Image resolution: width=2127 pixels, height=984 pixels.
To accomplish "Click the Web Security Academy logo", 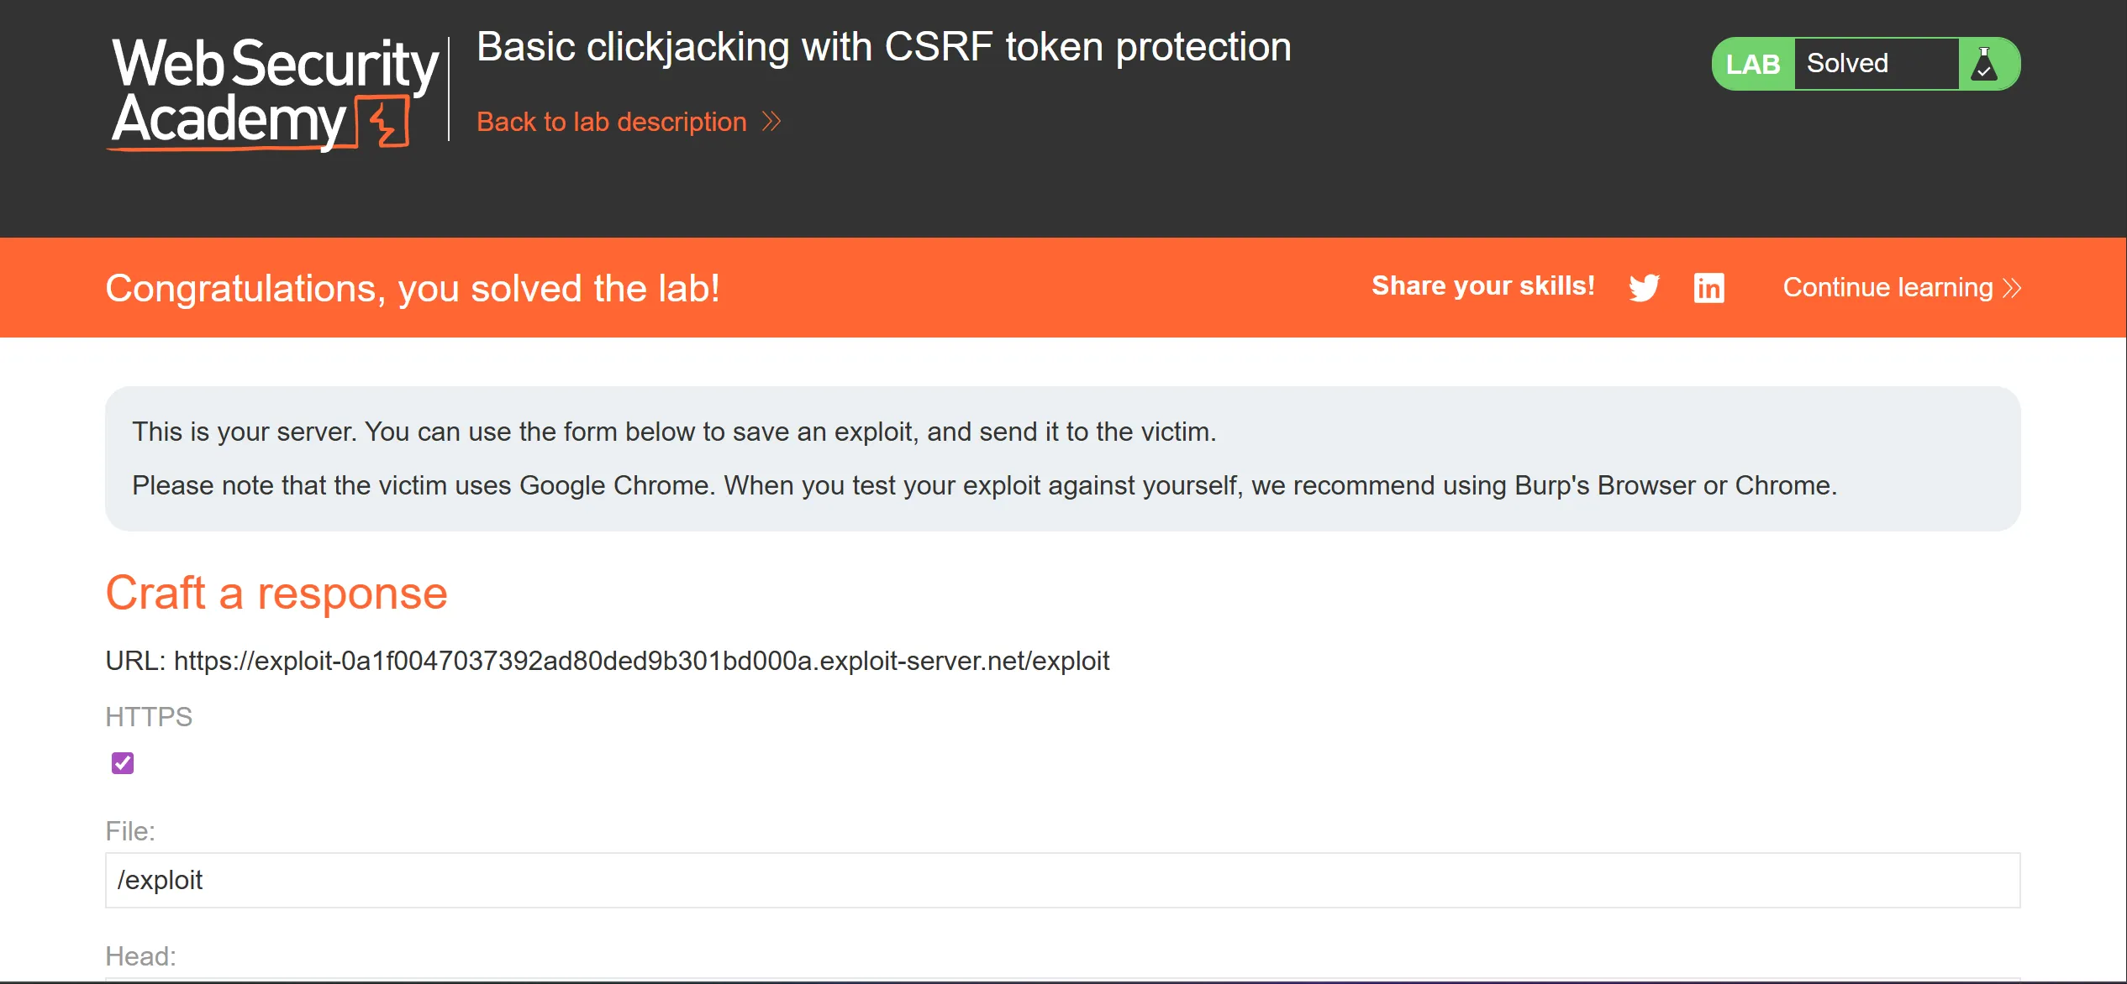I will (x=274, y=92).
